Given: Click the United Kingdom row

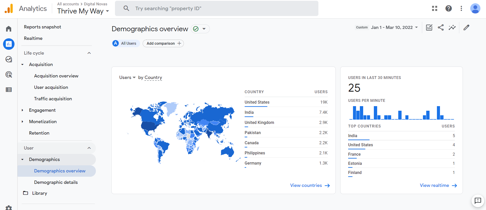Looking at the screenshot, I should [286, 122].
